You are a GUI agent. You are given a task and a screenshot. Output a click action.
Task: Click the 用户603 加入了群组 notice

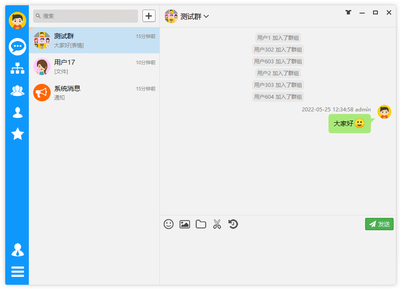pyautogui.click(x=278, y=62)
